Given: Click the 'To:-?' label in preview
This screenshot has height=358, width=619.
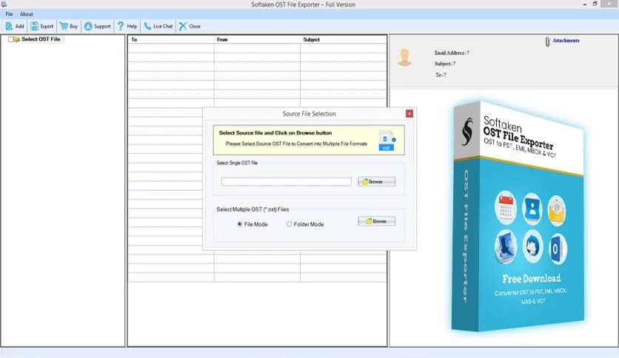Looking at the screenshot, I should pos(441,75).
